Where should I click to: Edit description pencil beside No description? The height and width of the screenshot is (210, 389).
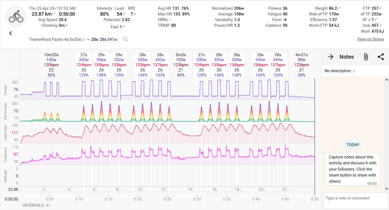point(354,71)
